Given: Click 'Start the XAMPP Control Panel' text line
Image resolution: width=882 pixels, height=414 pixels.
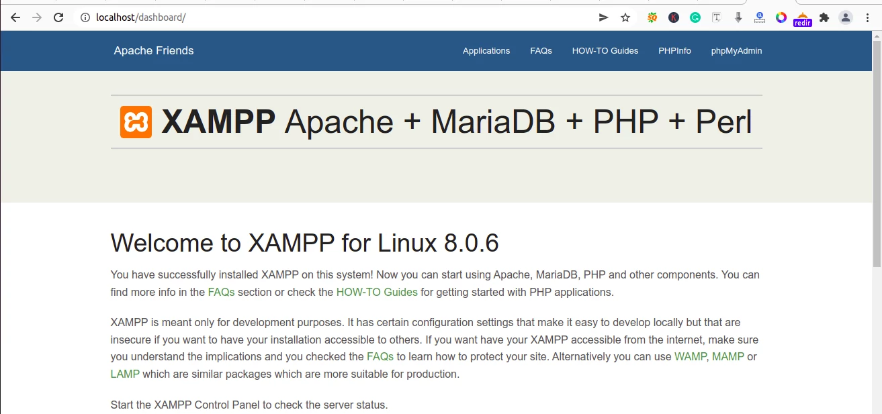Looking at the screenshot, I should click(249, 405).
